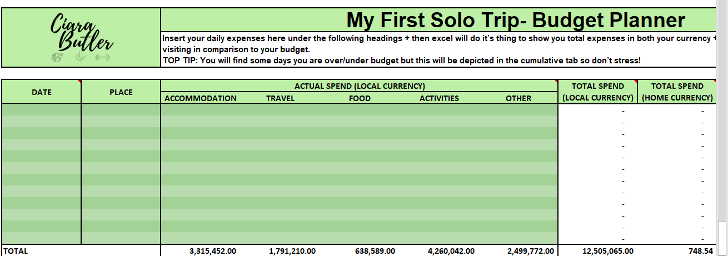
Task: Click the dumbbell icon in the logo
Action: [x=102, y=57]
